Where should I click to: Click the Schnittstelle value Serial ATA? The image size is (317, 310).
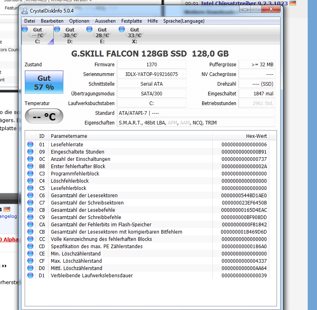[151, 84]
